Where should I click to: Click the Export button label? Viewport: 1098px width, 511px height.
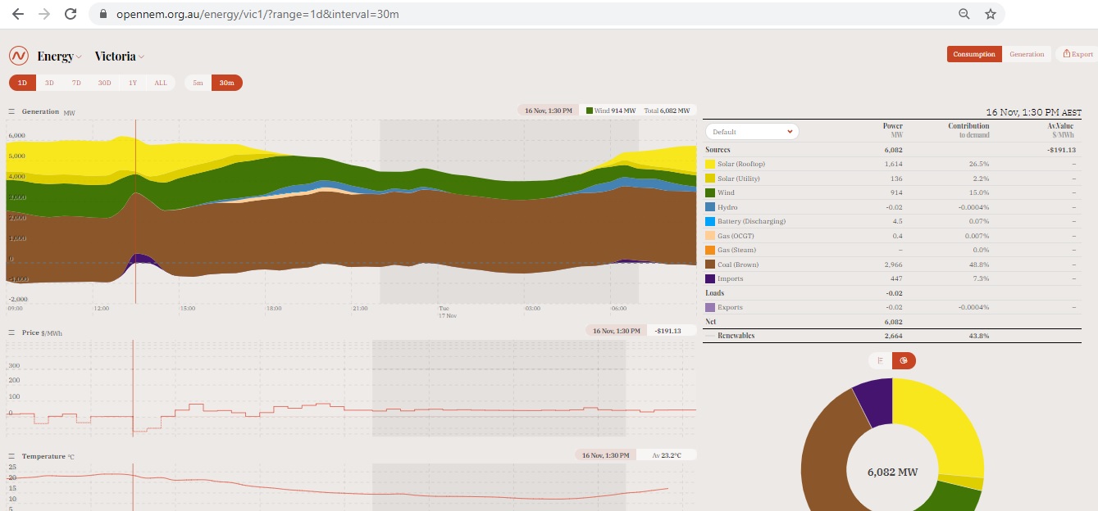(1082, 54)
